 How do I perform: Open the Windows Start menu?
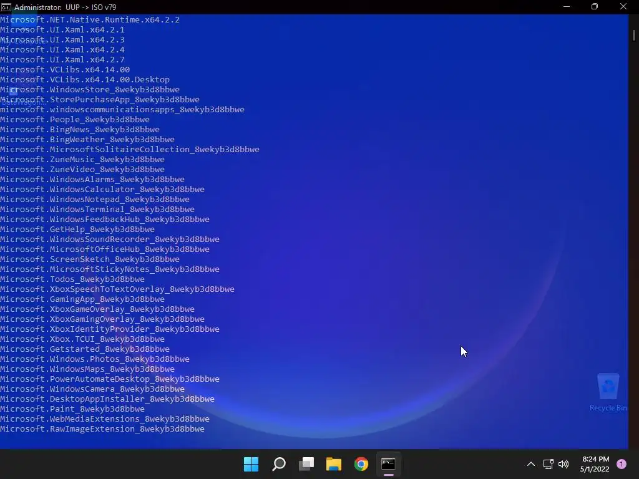coord(251,464)
